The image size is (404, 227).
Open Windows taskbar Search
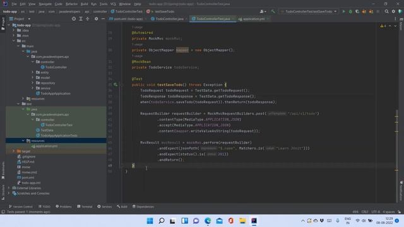(162, 221)
